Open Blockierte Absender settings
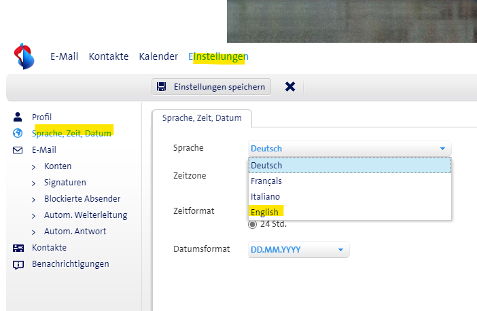Image resolution: width=477 pixels, height=311 pixels. 82,199
